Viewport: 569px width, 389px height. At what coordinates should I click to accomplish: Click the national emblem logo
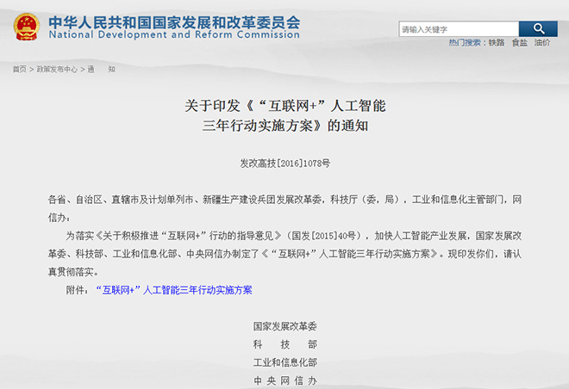tap(26, 27)
